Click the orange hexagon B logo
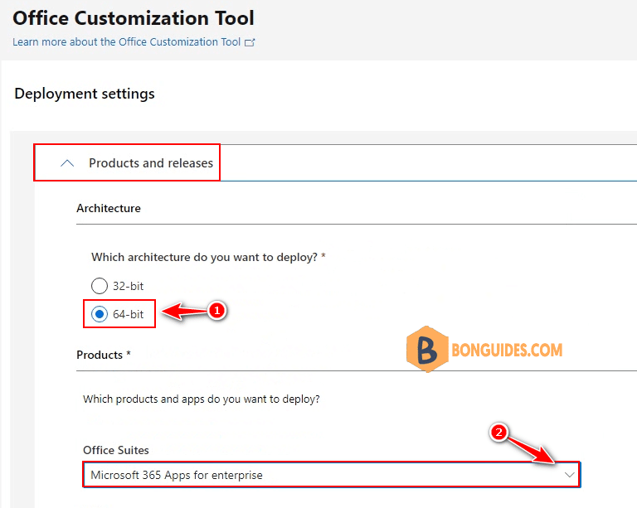Screen dimensions: 637x508 coord(427,349)
